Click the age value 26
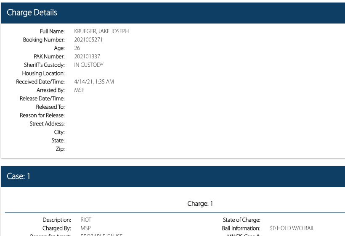345x236 pixels. click(77, 48)
